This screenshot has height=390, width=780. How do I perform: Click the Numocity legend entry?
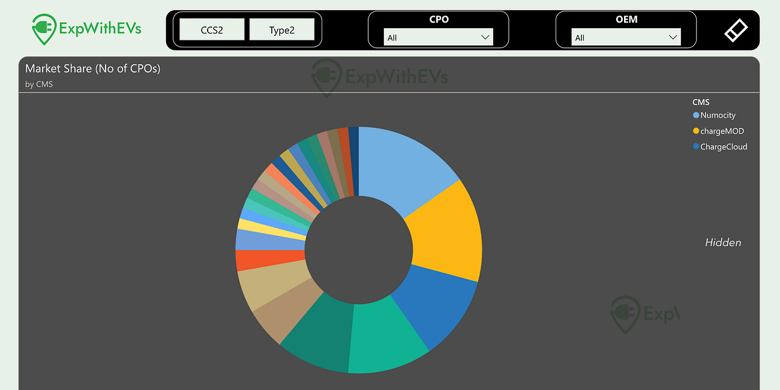pyautogui.click(x=714, y=115)
